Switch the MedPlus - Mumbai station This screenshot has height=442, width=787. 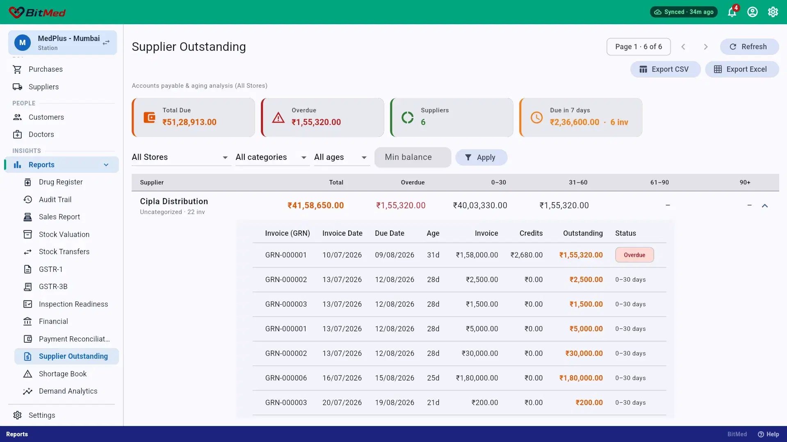pyautogui.click(x=62, y=43)
